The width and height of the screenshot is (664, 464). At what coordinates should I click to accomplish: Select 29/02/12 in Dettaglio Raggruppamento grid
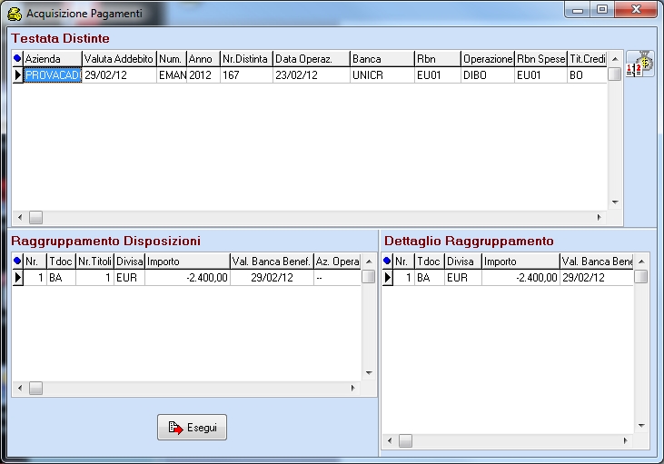[596, 277]
